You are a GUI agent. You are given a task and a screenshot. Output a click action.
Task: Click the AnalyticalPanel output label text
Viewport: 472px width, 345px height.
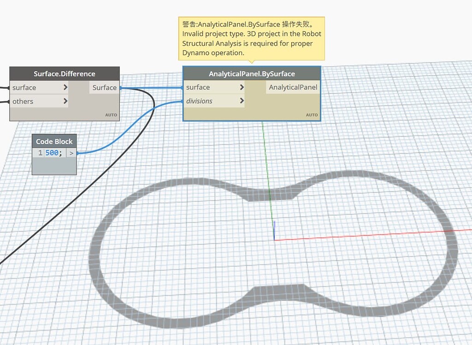(x=292, y=87)
